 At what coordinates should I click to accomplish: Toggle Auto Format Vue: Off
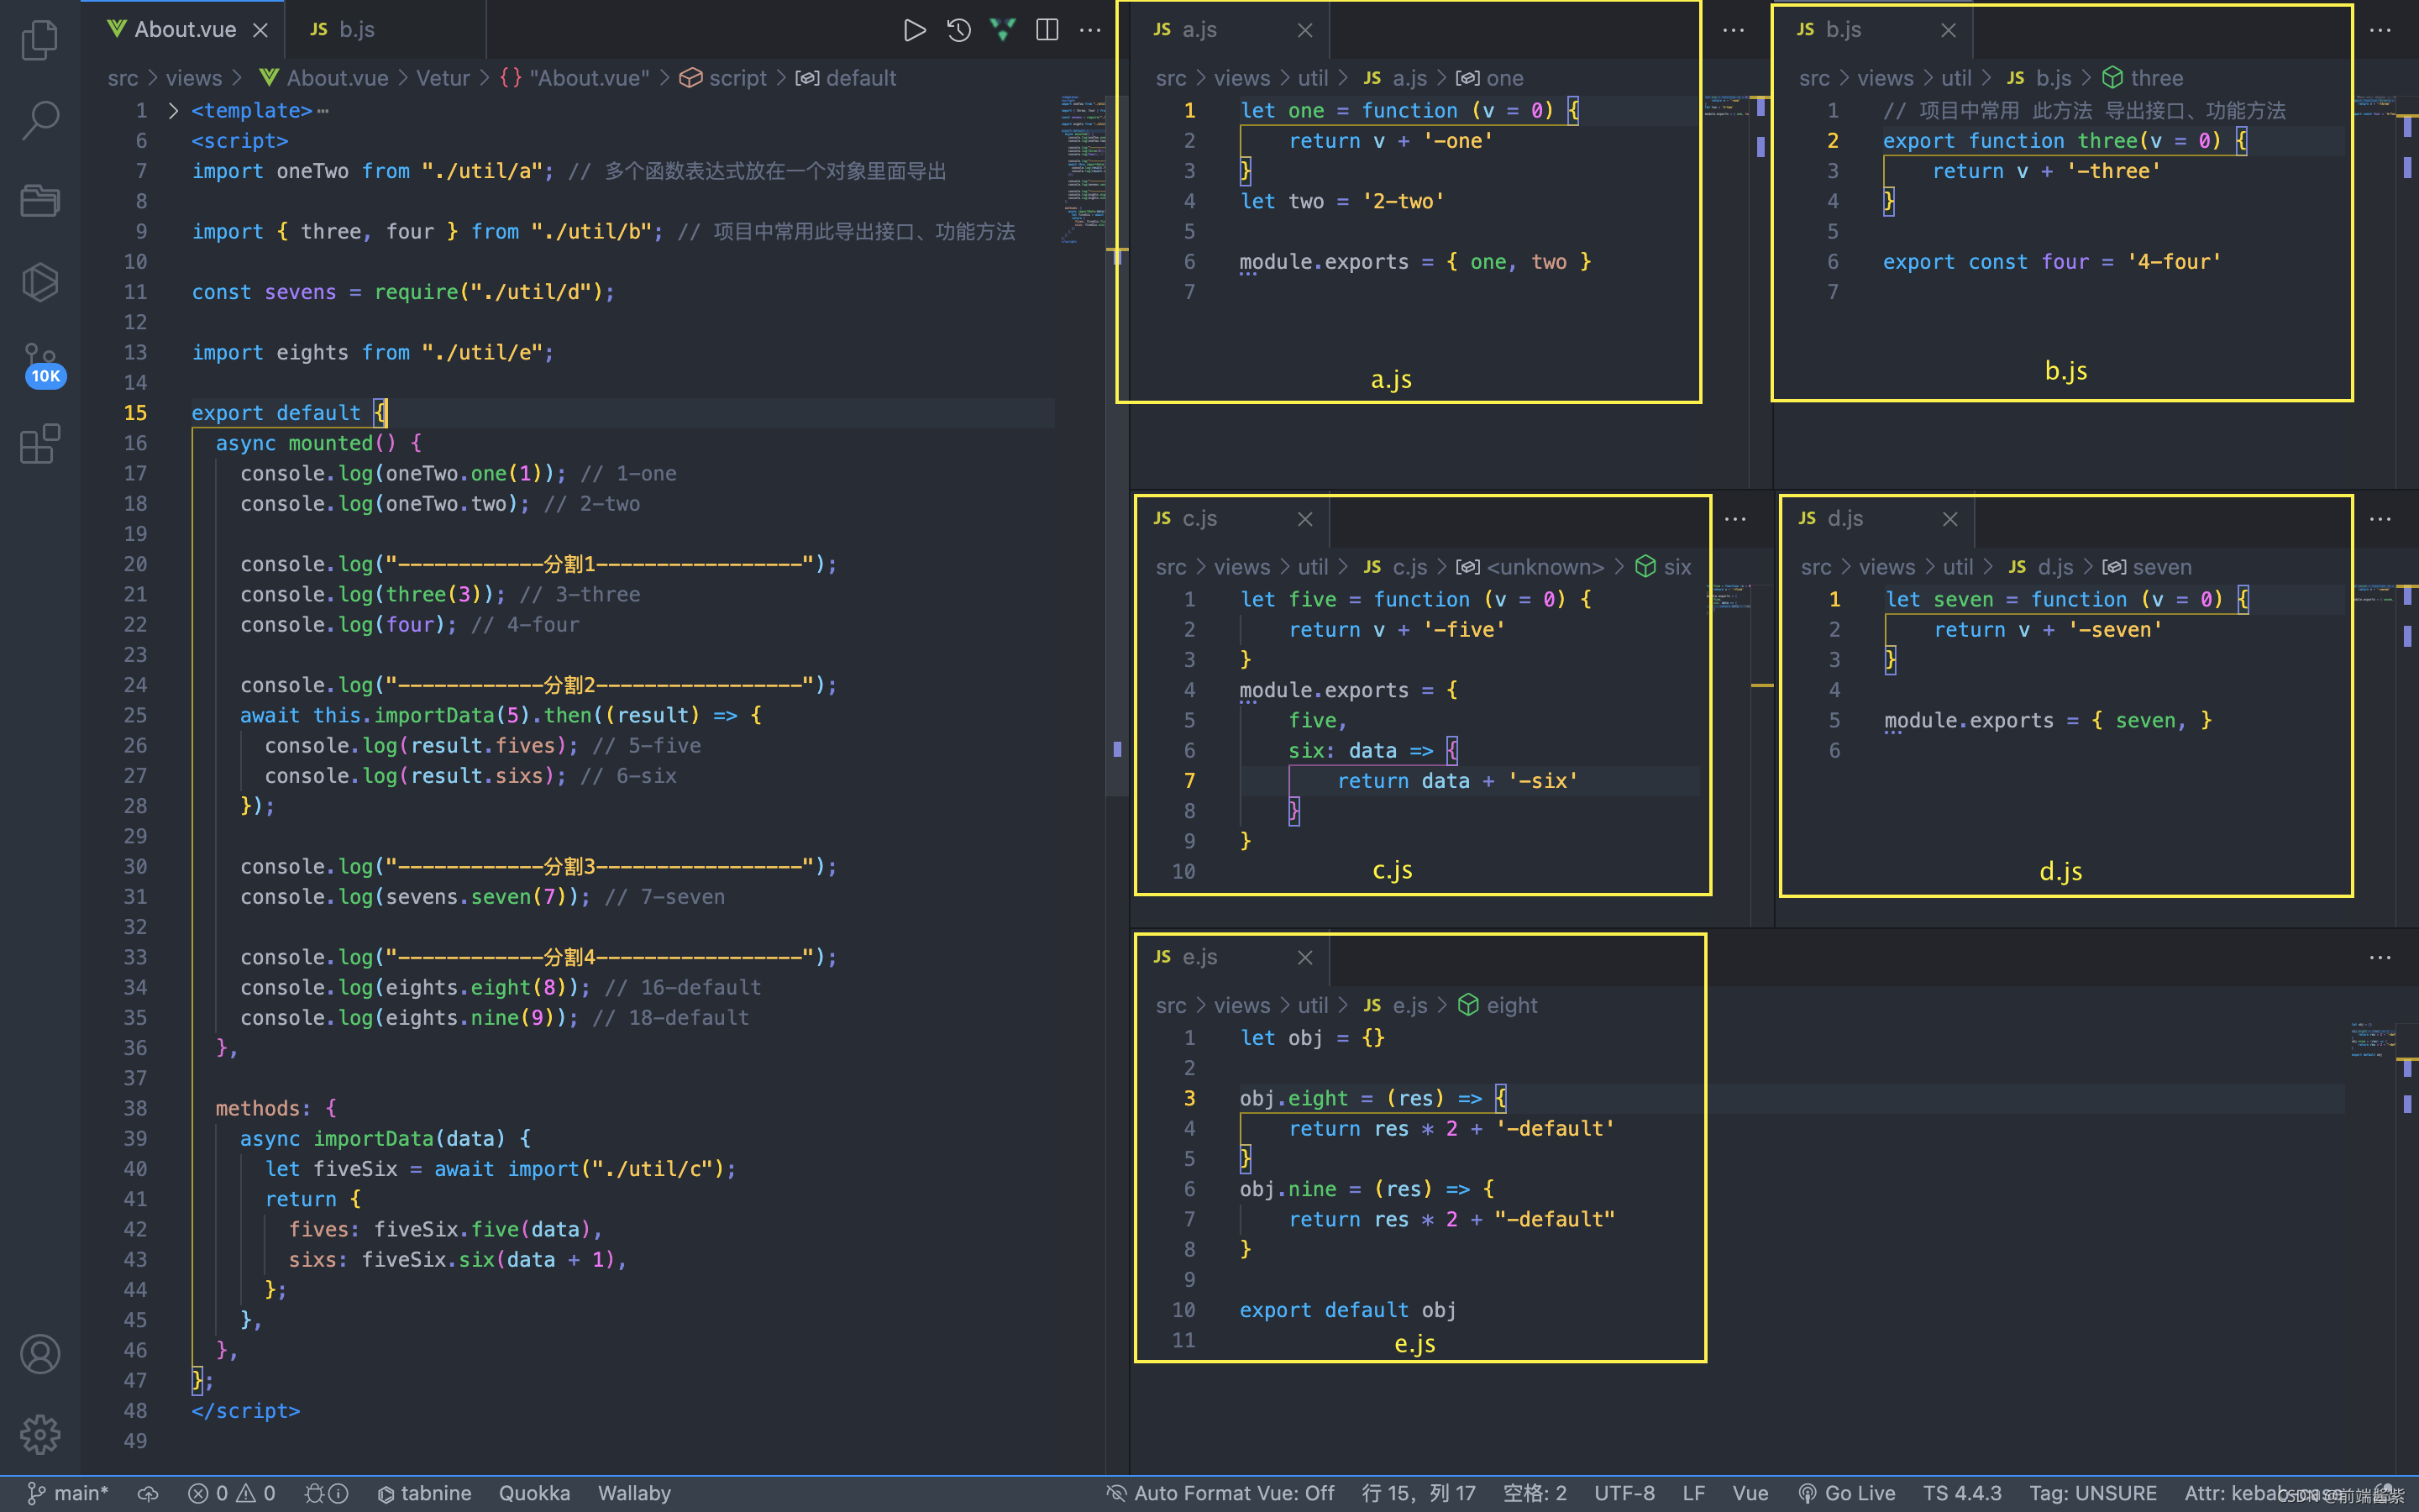tap(1220, 1493)
